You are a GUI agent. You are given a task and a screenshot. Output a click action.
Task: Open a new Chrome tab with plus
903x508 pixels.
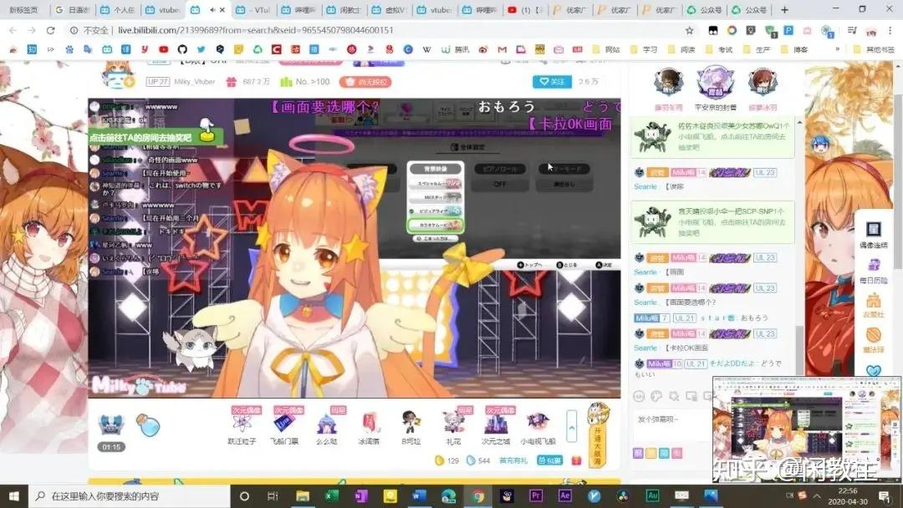pyautogui.click(x=783, y=10)
